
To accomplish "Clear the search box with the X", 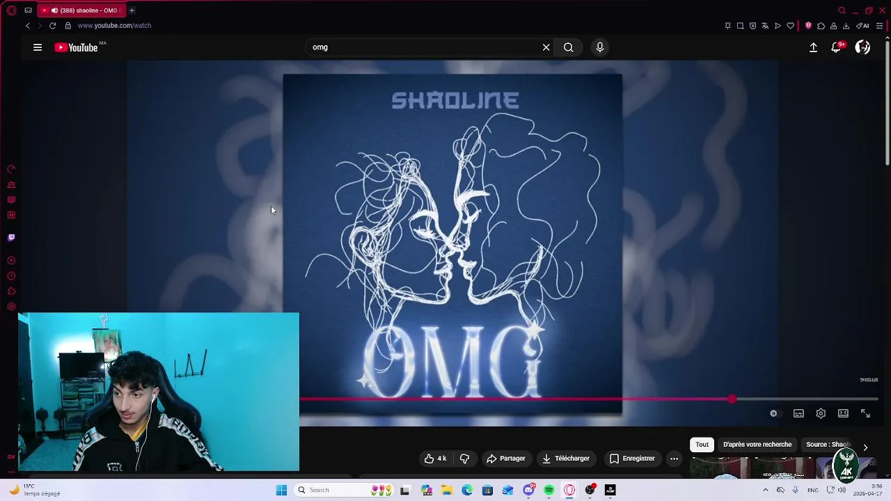I will point(546,47).
